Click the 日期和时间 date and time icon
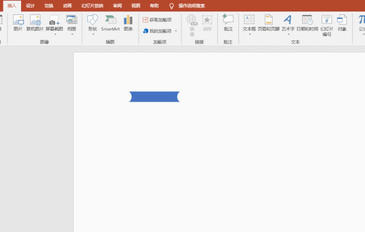Image resolution: width=365 pixels, height=232 pixels. (x=307, y=22)
